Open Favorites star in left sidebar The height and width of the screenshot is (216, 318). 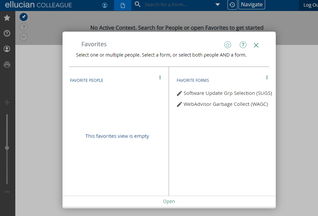pyautogui.click(x=7, y=18)
